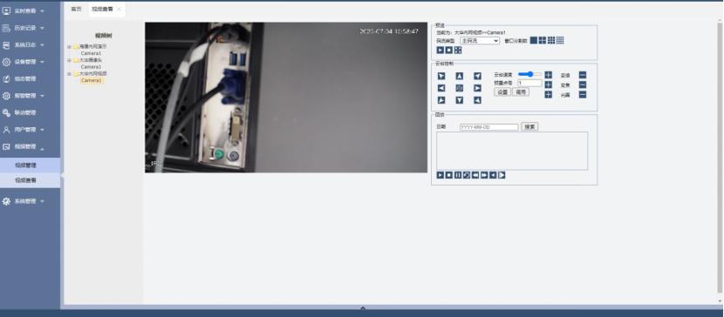Select Camera1 under 海康内网演示

pyautogui.click(x=91, y=53)
